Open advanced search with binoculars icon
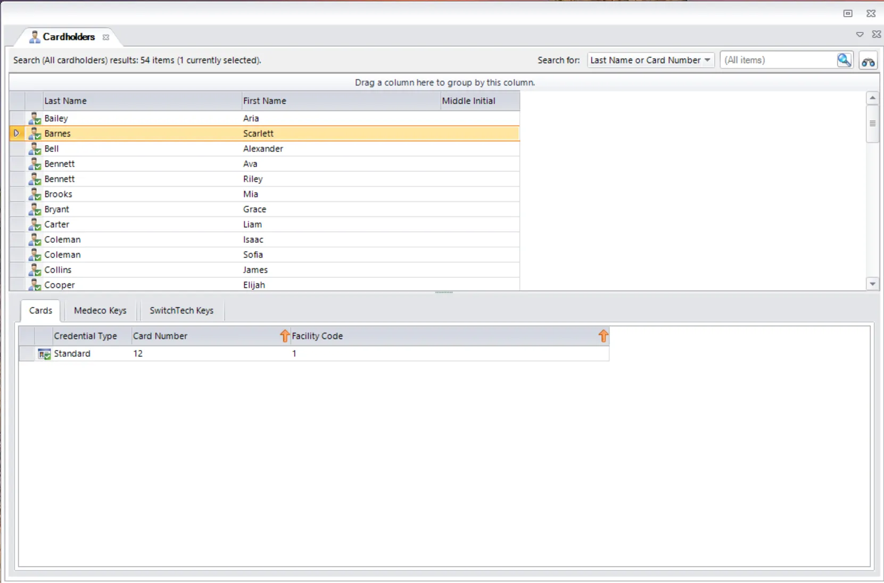The height and width of the screenshot is (583, 884). (868, 61)
